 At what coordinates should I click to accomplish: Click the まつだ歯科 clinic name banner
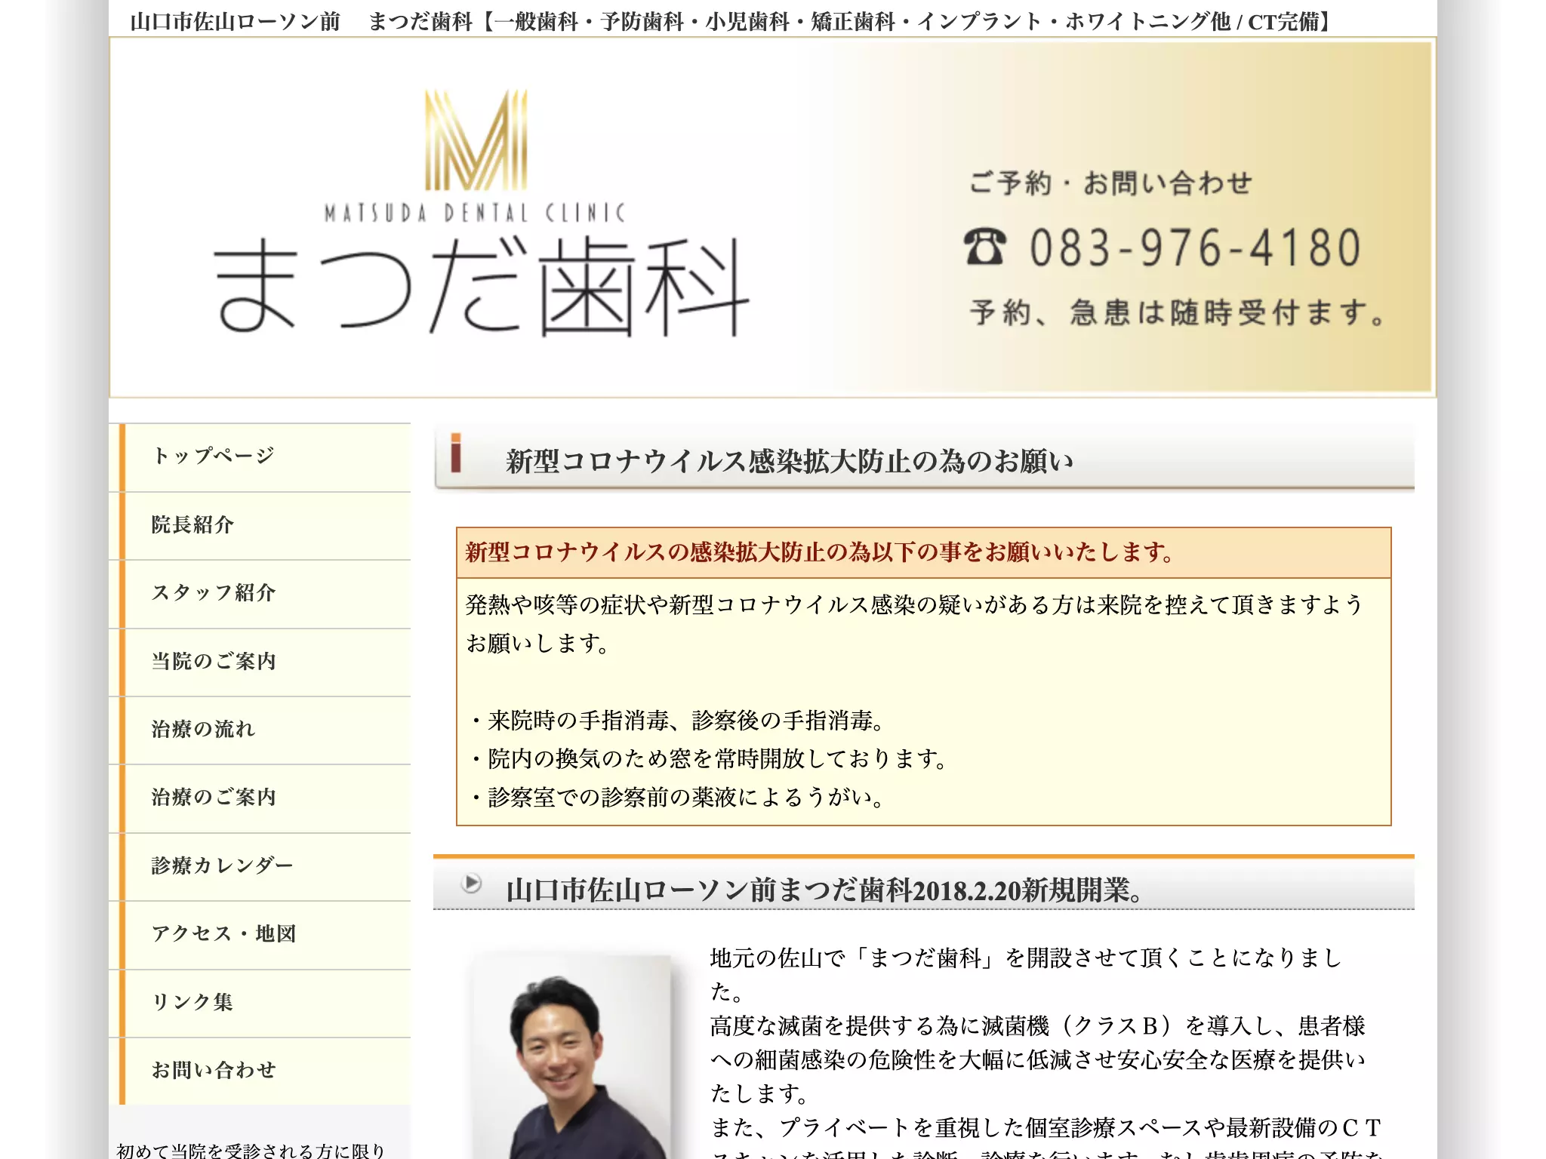pos(482,286)
